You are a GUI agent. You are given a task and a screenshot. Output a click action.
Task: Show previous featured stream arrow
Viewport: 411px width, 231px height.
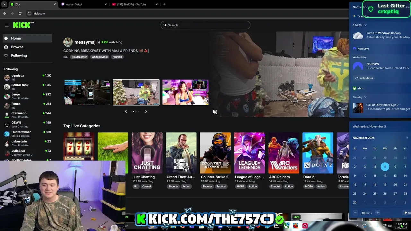point(126,111)
